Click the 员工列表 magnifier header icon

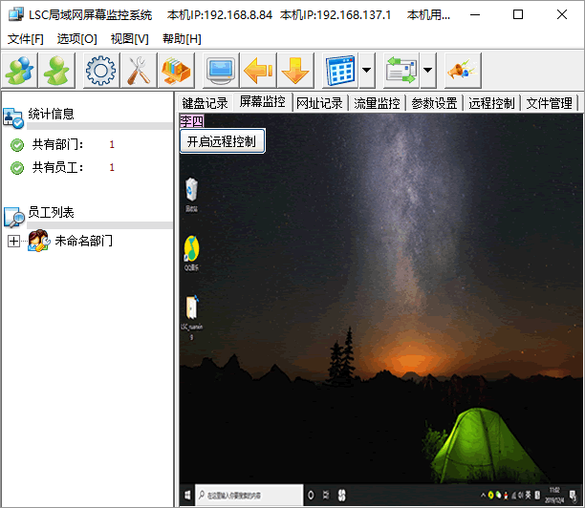(x=13, y=217)
